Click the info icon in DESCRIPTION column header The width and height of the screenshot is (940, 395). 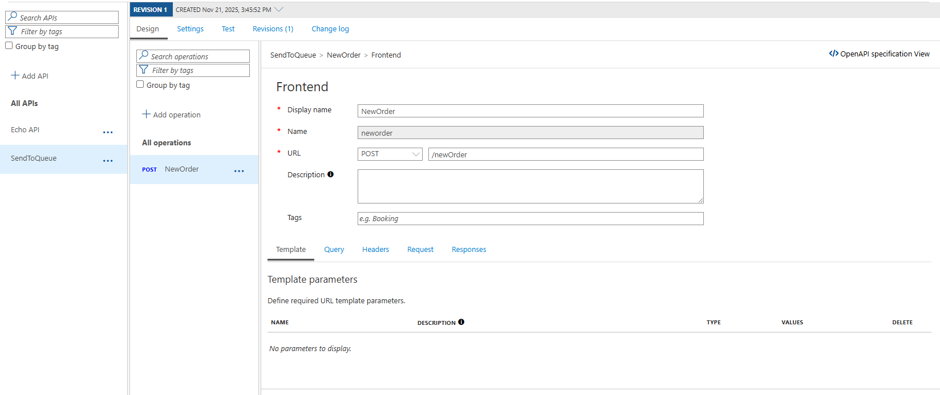point(461,322)
